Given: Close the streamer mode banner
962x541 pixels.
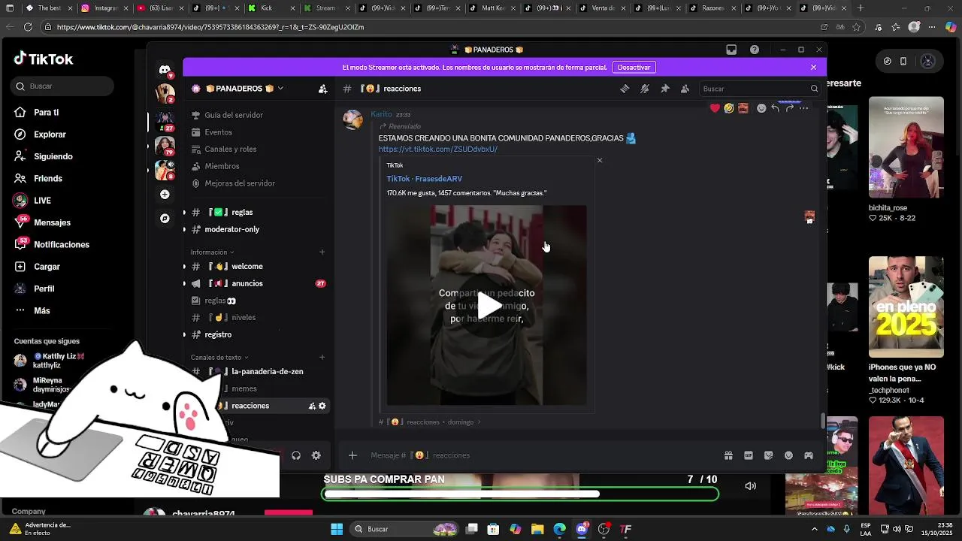Looking at the screenshot, I should pos(813,67).
